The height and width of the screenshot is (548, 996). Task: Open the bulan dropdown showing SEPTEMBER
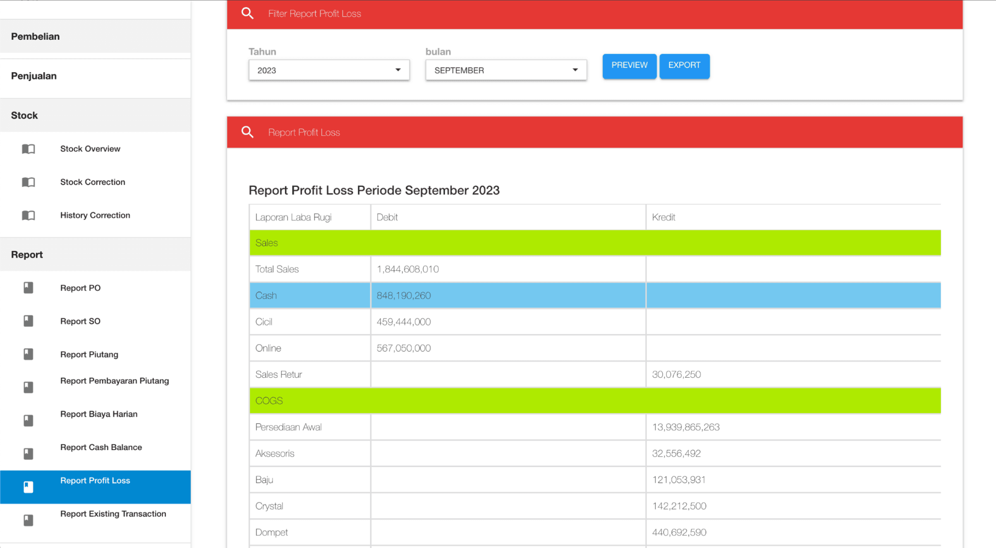tap(506, 70)
